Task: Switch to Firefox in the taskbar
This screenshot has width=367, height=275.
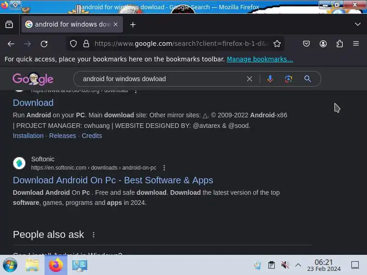Action: point(56,265)
